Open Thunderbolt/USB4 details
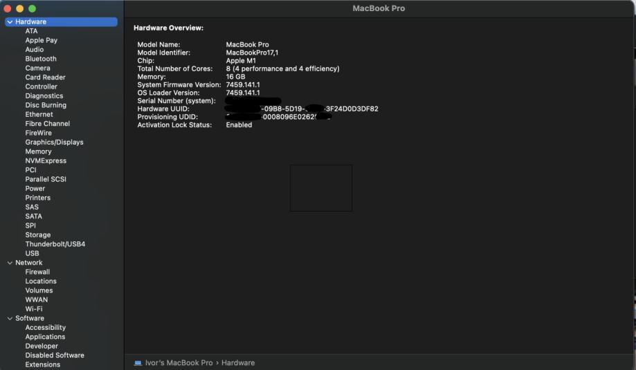Viewport: 636px width, 370px height. coord(55,244)
